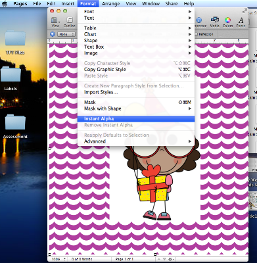This screenshot has height=263, width=257.
Task: Open the Arrange menu
Action: tap(110, 4)
